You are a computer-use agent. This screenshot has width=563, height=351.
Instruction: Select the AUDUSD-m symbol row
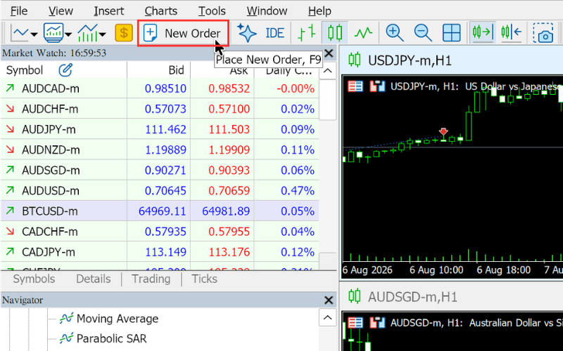click(160, 190)
